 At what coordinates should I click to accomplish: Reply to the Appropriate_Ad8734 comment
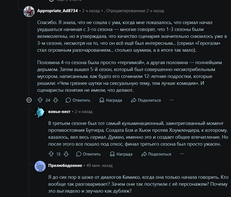pyautogui.click(x=78, y=100)
